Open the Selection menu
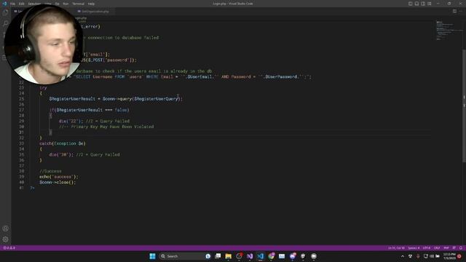The width and height of the screenshot is (466, 262). [34, 4]
